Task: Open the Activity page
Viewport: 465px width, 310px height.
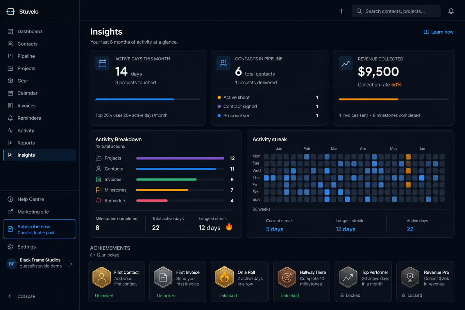Action: point(40,130)
